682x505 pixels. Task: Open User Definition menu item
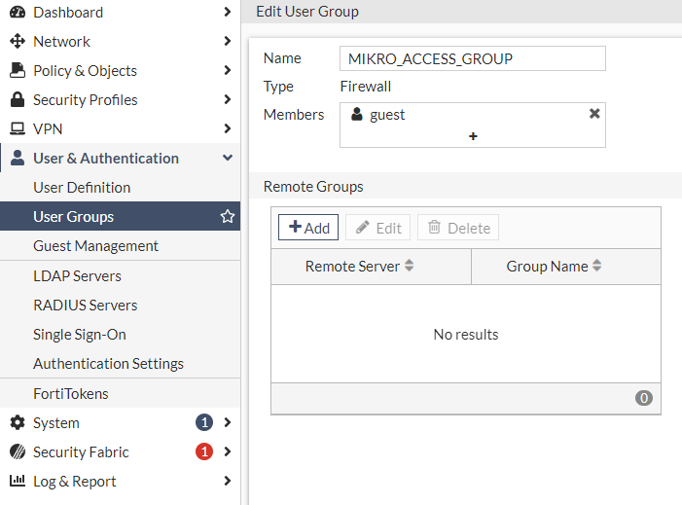(82, 188)
